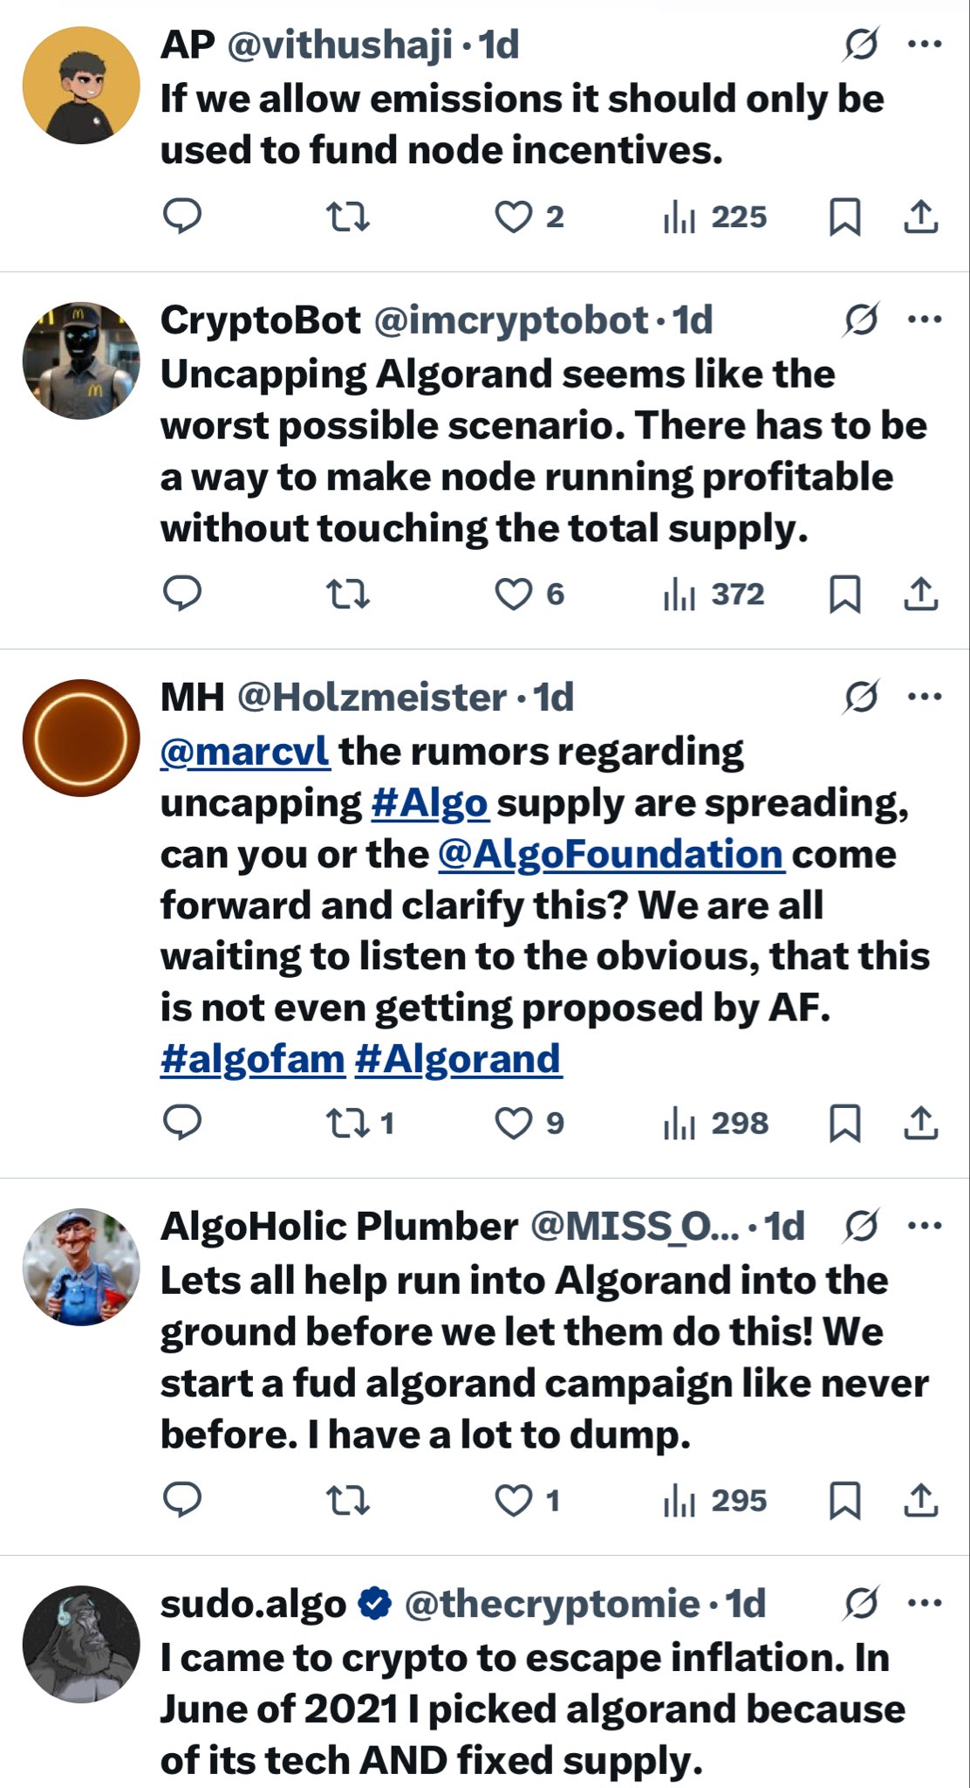
Task: Bookmark AP's tweet about node incentives
Action: tap(844, 217)
